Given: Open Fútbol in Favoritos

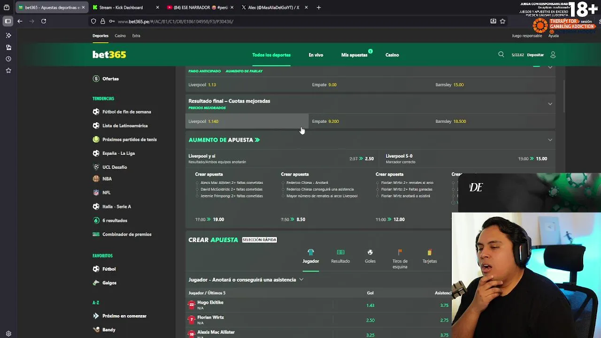Looking at the screenshot, I should 109,269.
